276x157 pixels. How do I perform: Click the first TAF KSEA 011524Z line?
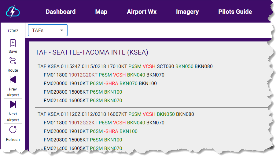point(125,66)
